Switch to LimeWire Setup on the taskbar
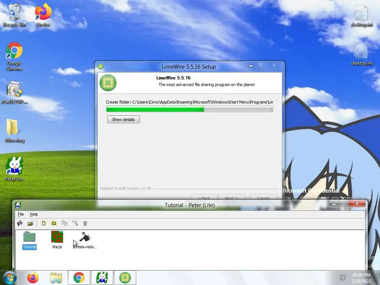This screenshot has height=285, width=380. click(x=125, y=278)
